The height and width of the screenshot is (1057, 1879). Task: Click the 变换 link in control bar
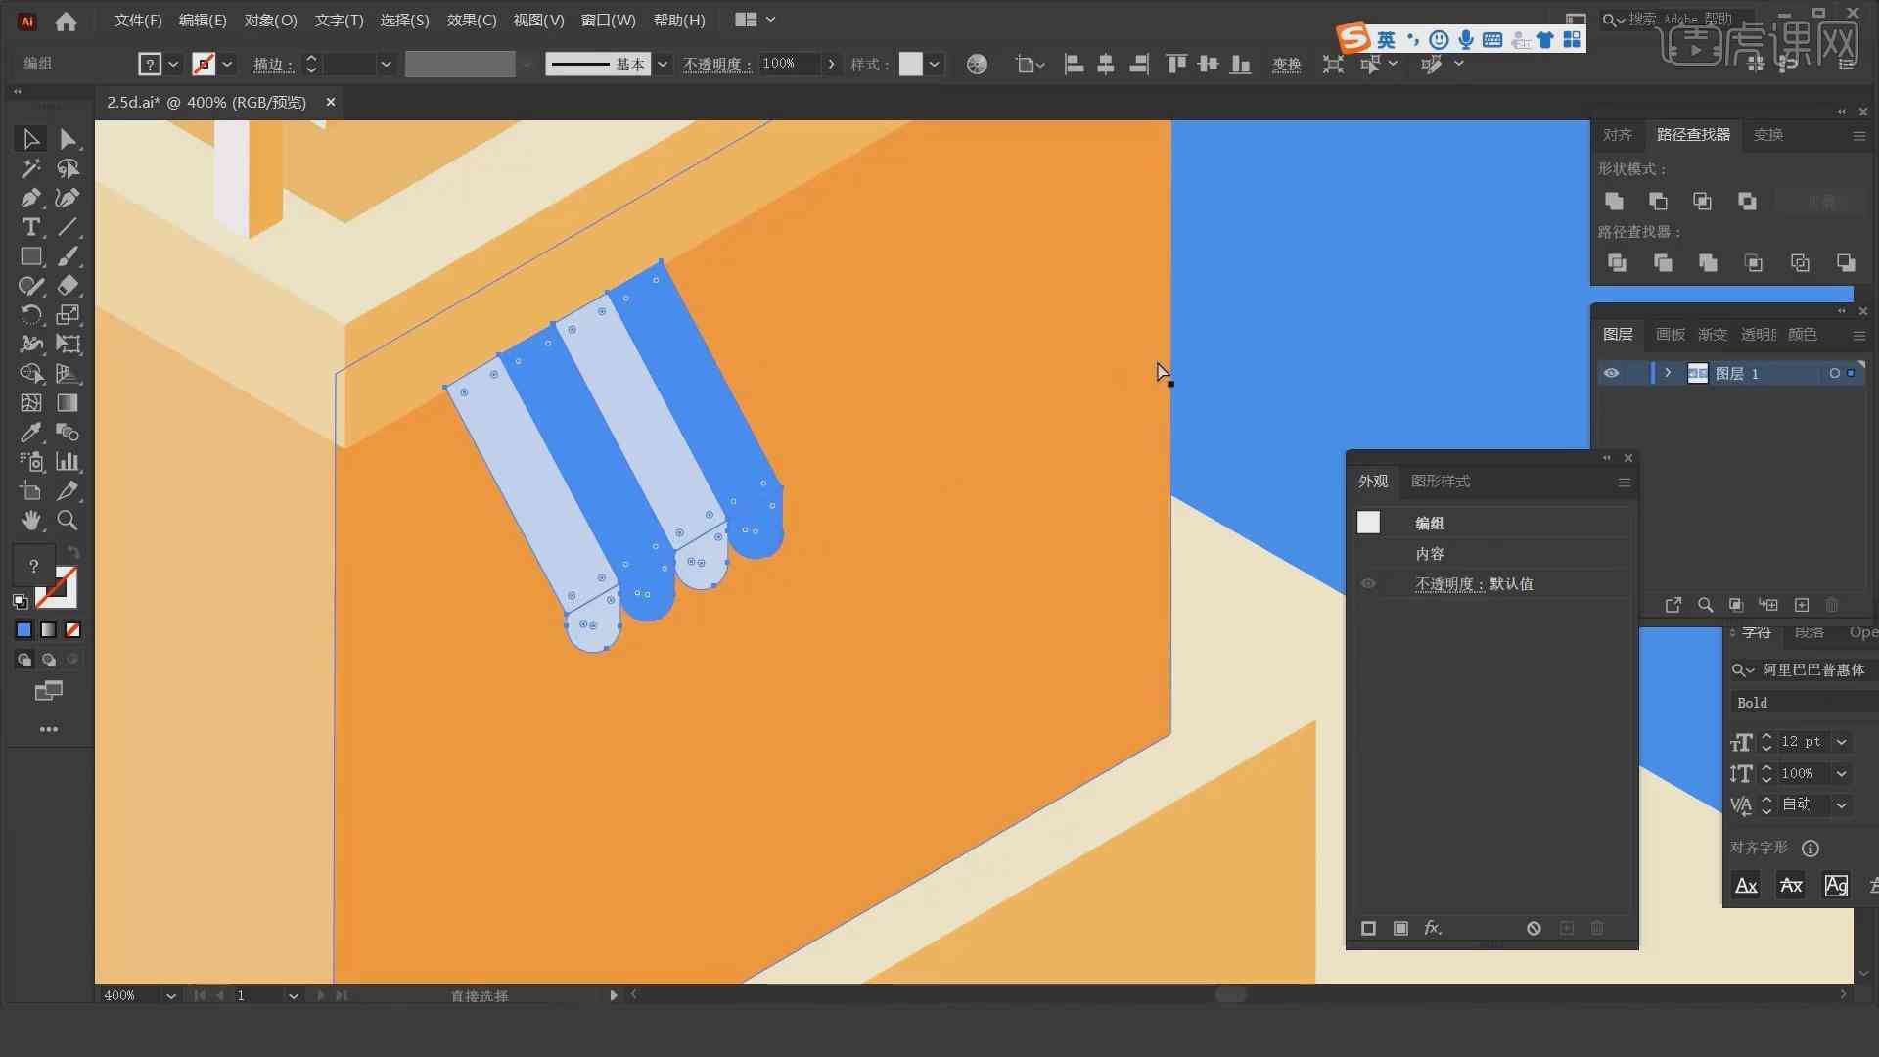tap(1286, 65)
